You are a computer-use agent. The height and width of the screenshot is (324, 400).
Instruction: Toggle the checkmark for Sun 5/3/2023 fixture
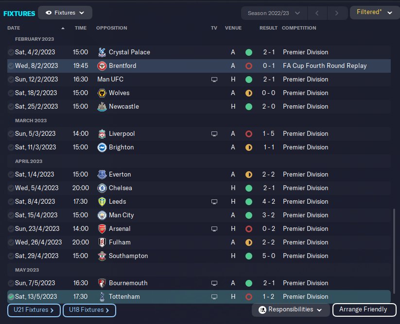click(x=11, y=133)
